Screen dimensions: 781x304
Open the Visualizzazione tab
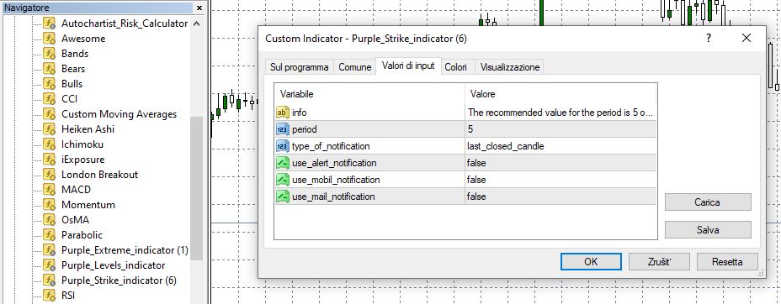510,67
